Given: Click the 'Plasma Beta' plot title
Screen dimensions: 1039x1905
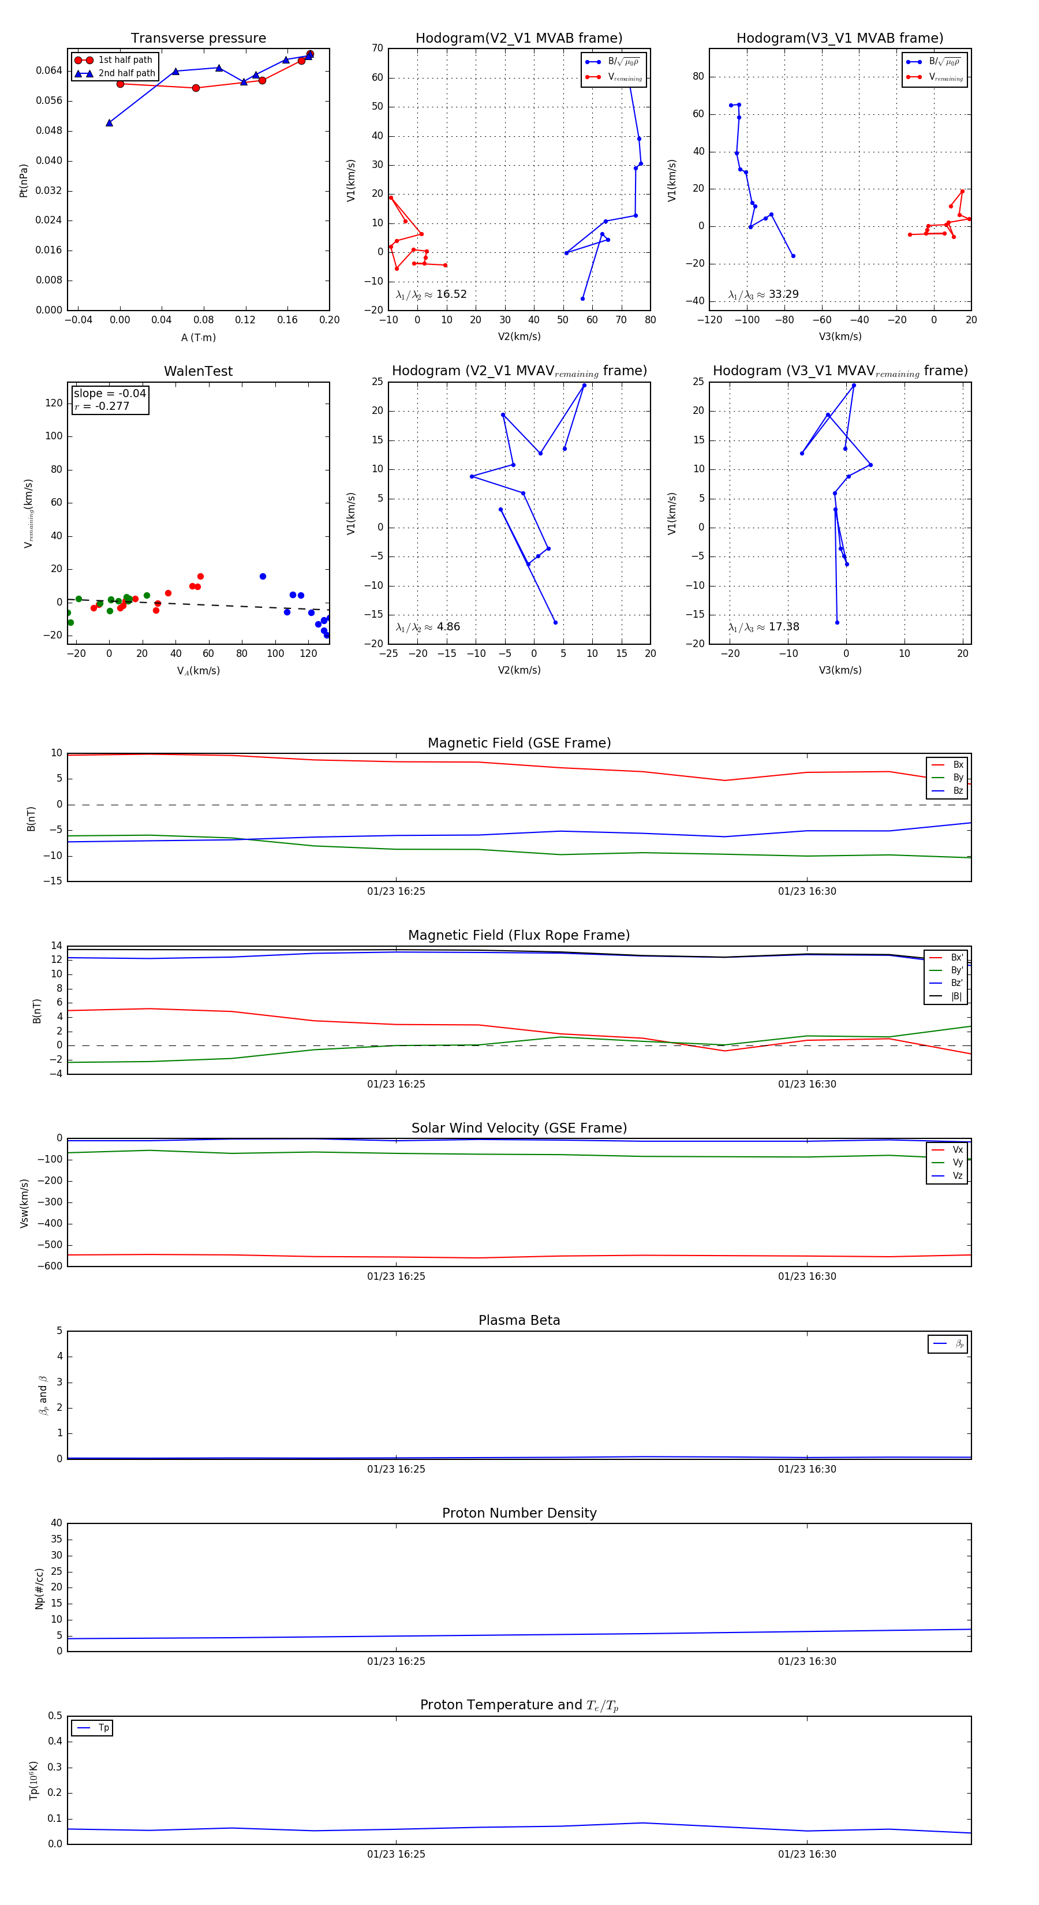Looking at the screenshot, I should [x=519, y=1321].
